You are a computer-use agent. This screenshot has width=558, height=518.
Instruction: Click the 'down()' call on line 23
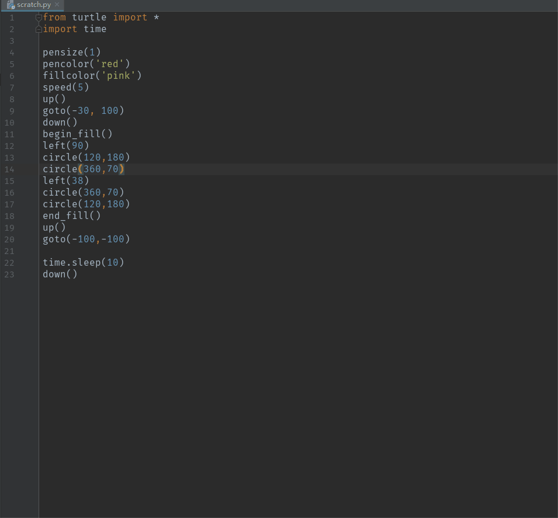pyautogui.click(x=60, y=274)
